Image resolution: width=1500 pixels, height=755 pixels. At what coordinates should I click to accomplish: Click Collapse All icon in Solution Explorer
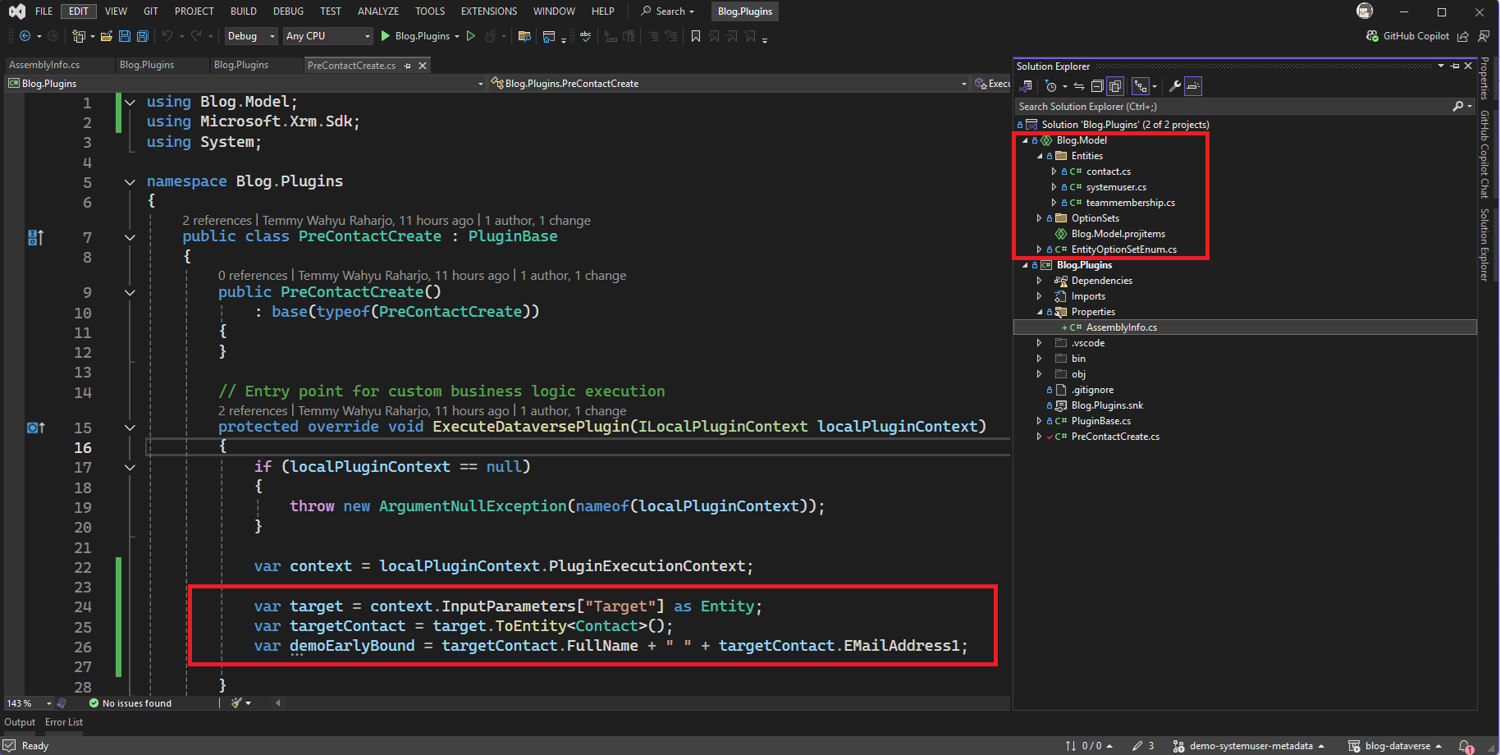[x=1097, y=86]
